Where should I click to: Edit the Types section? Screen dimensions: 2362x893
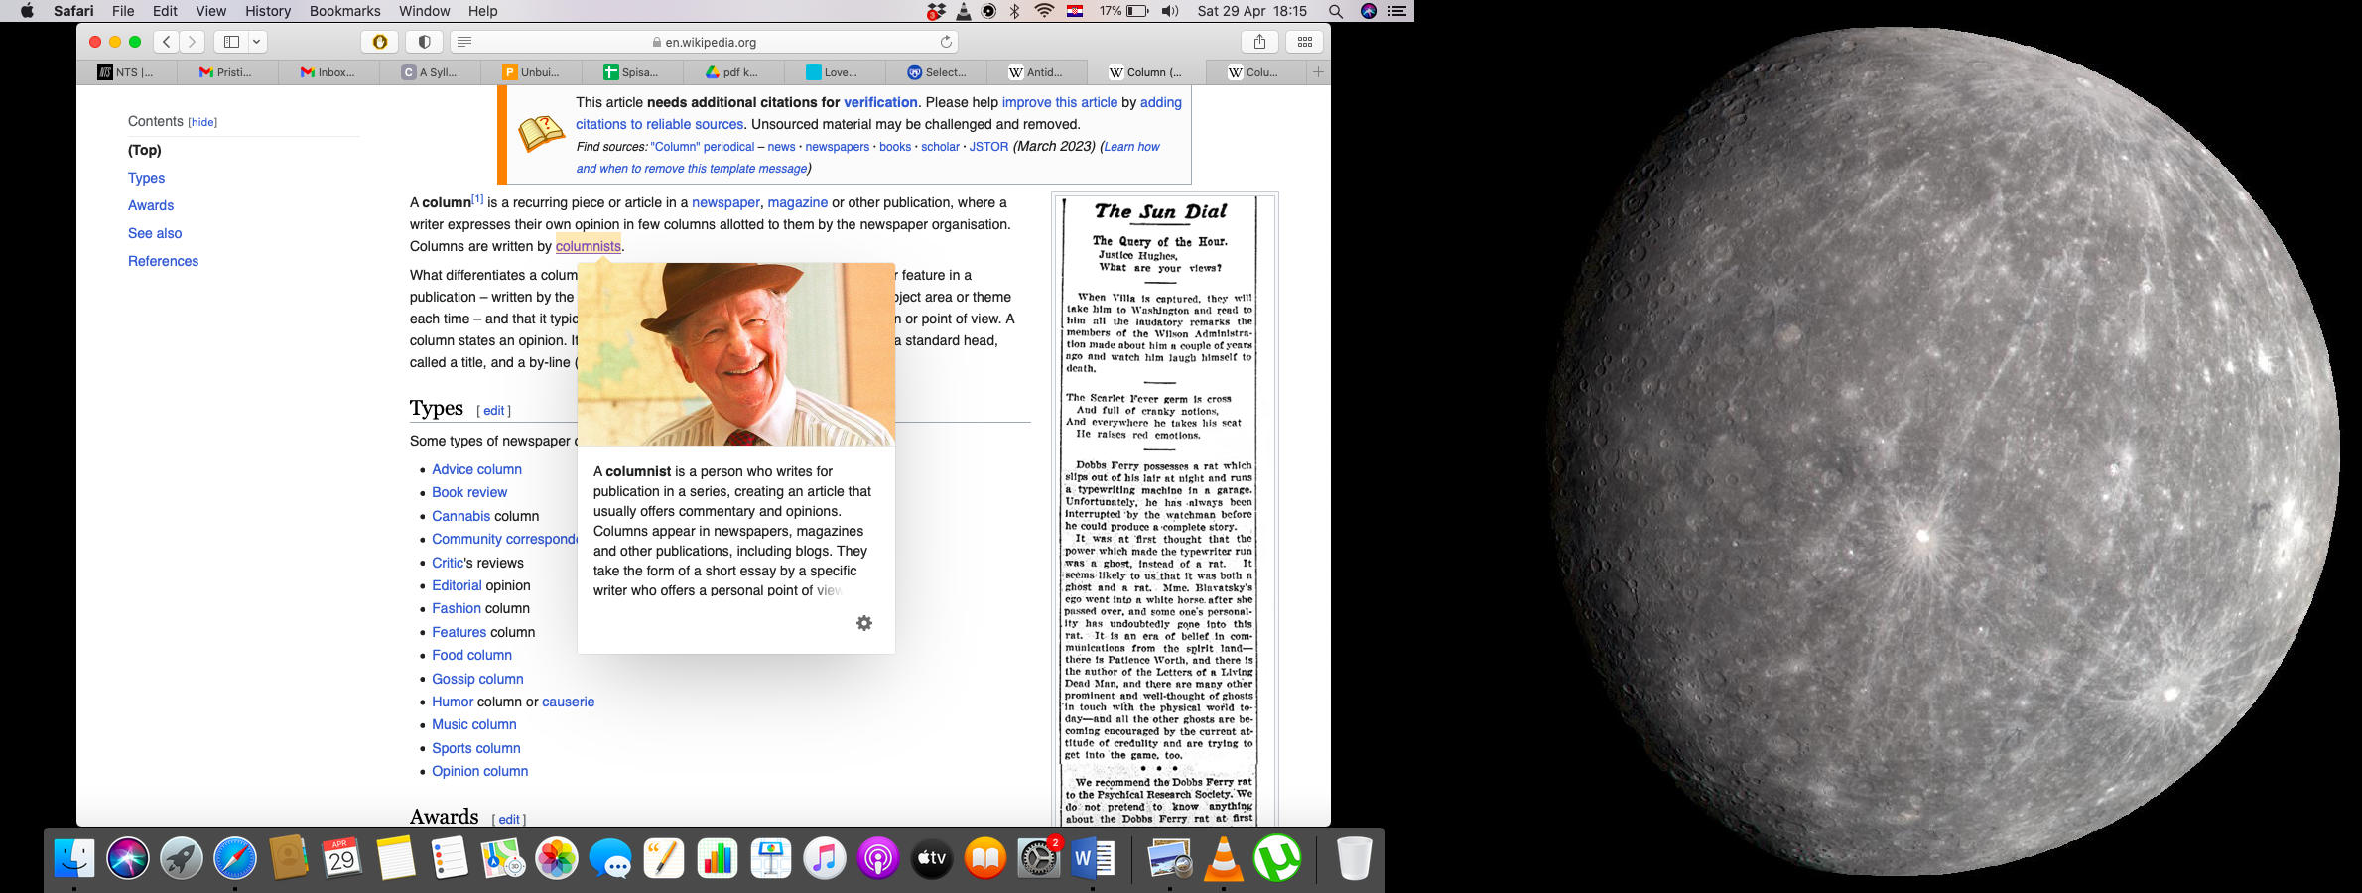tap(493, 411)
